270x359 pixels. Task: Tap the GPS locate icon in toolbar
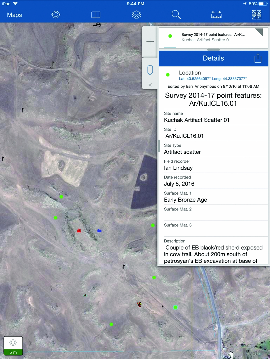click(56, 15)
